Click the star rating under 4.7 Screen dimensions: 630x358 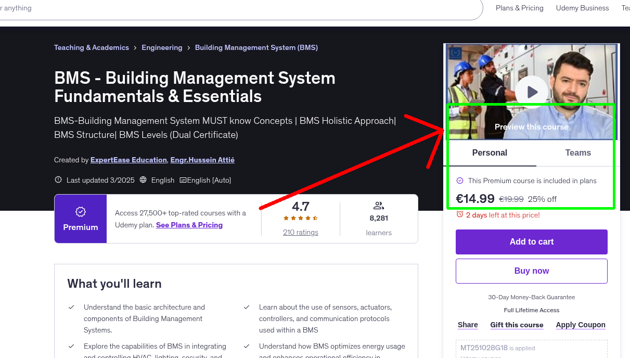coord(300,219)
